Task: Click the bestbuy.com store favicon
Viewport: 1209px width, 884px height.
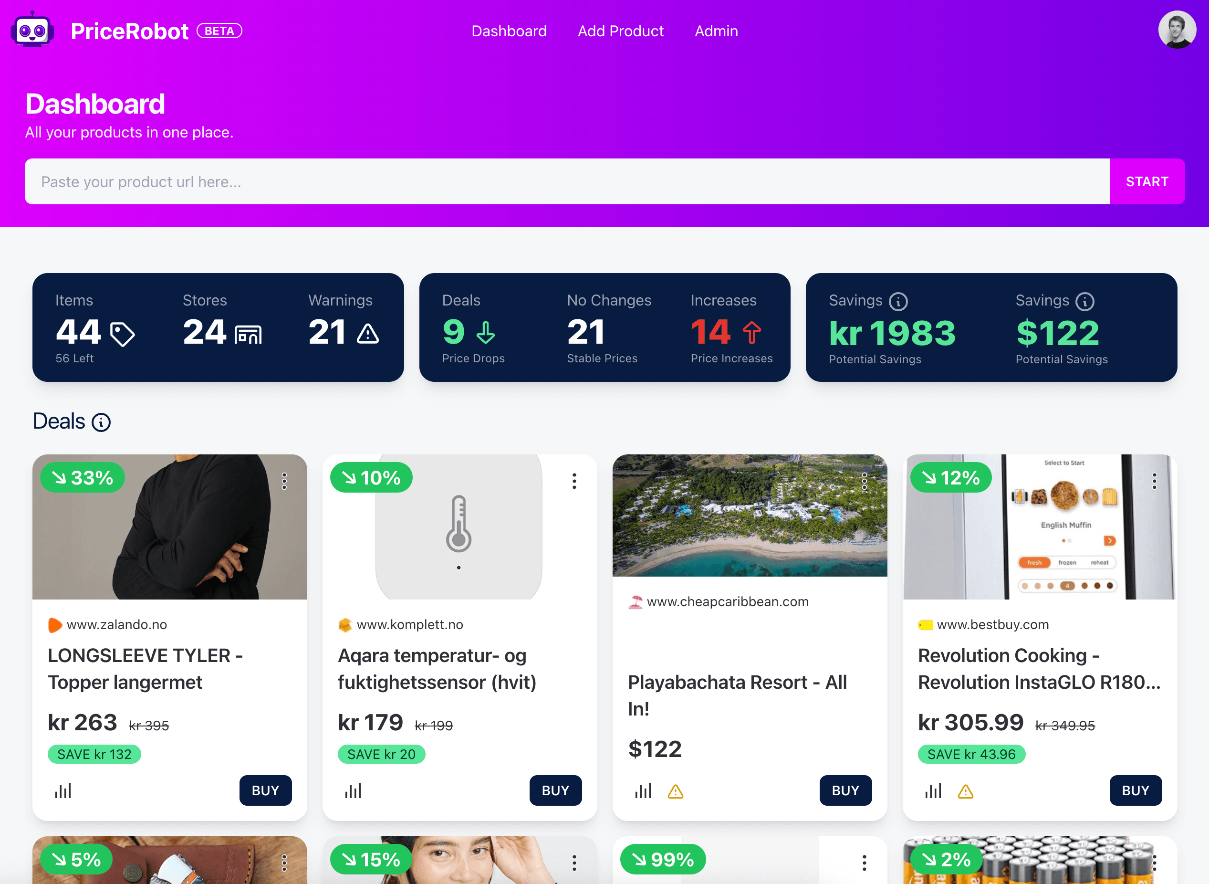Action: pos(925,624)
